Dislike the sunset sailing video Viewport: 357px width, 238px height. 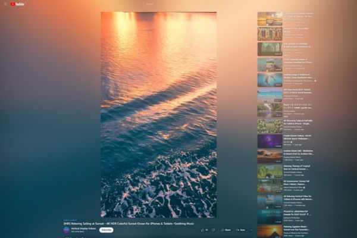coord(214,230)
